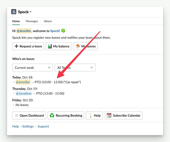Click the Spock app logo icon
Image resolution: width=170 pixels, height=142 pixels.
pyautogui.click(x=14, y=12)
